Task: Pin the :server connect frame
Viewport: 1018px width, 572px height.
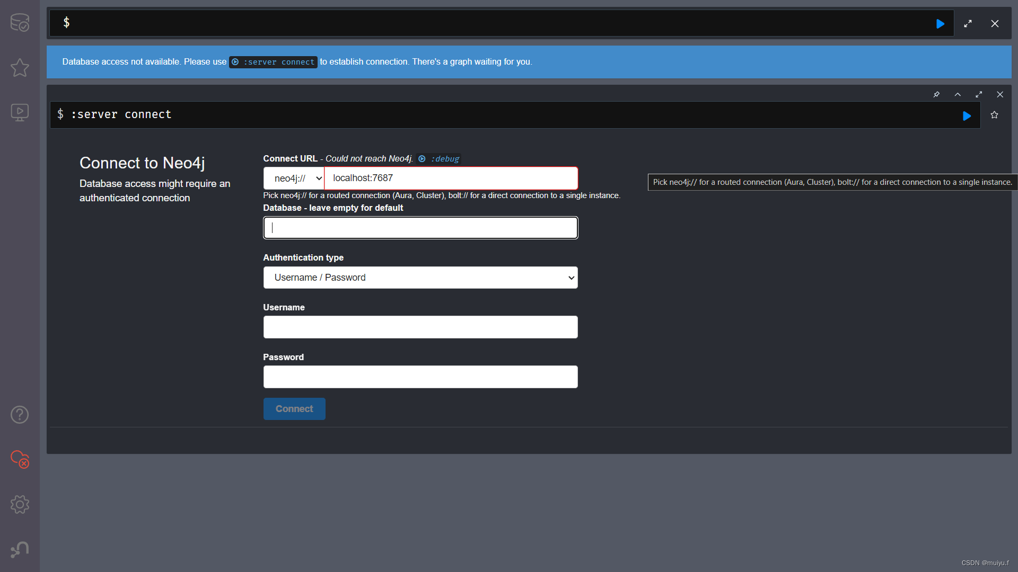Action: click(x=936, y=94)
